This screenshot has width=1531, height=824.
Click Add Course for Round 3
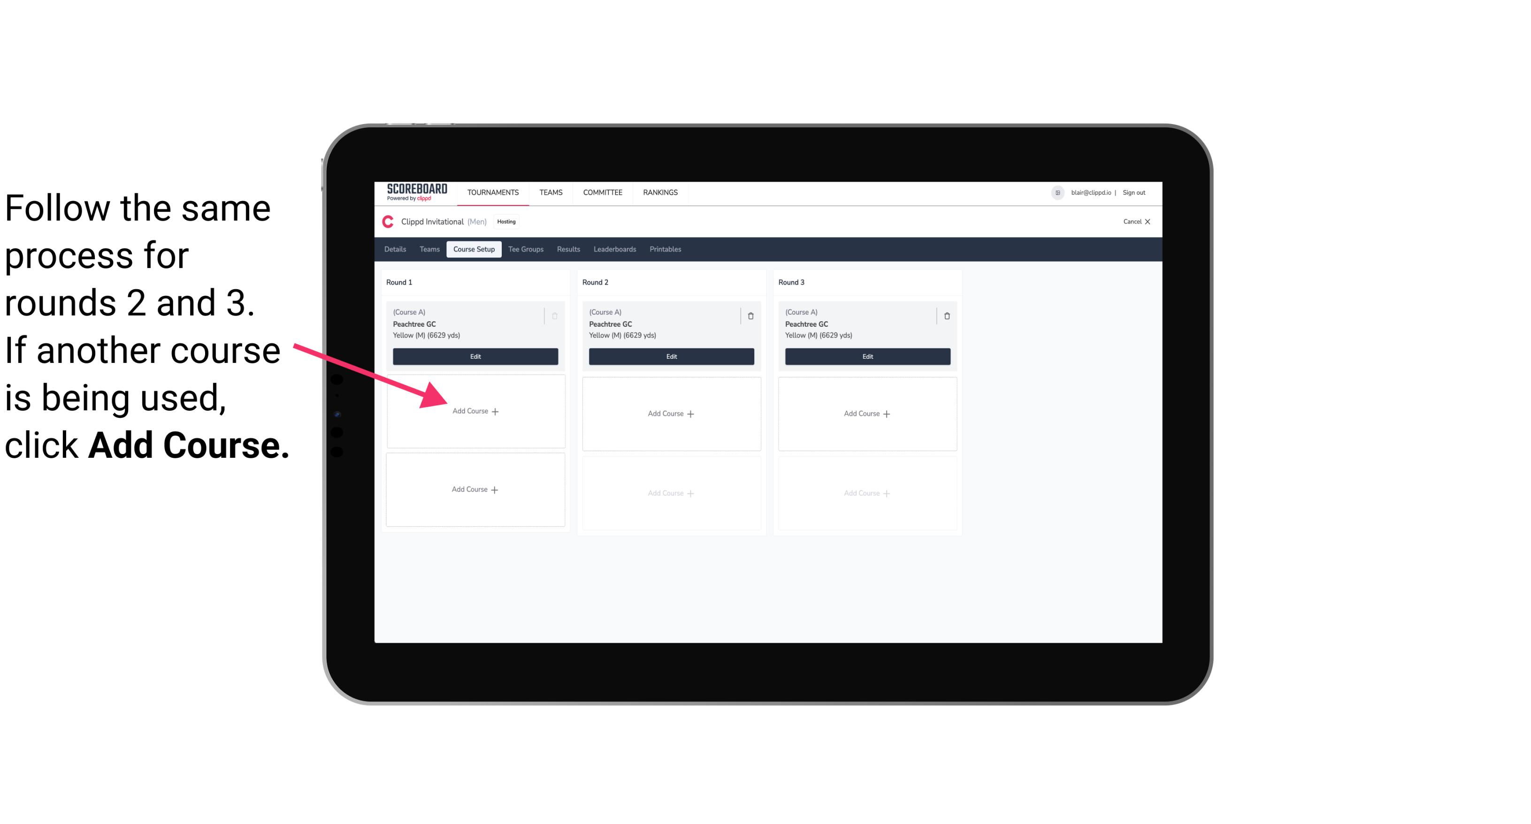866,412
